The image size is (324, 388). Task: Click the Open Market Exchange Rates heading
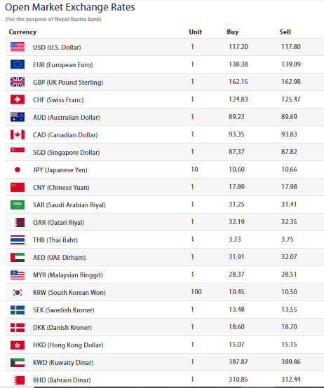tap(70, 7)
